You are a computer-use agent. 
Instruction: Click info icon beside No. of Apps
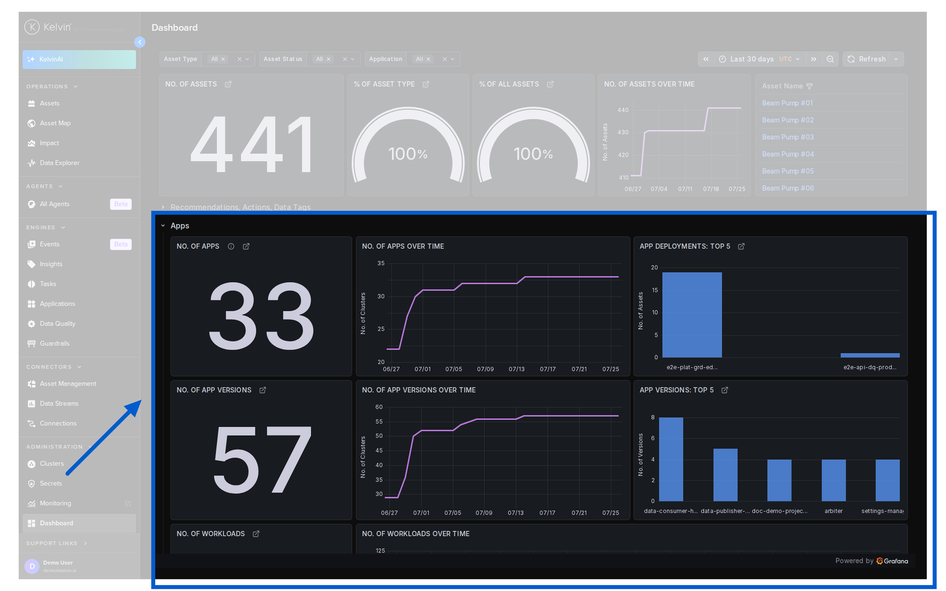tap(231, 246)
